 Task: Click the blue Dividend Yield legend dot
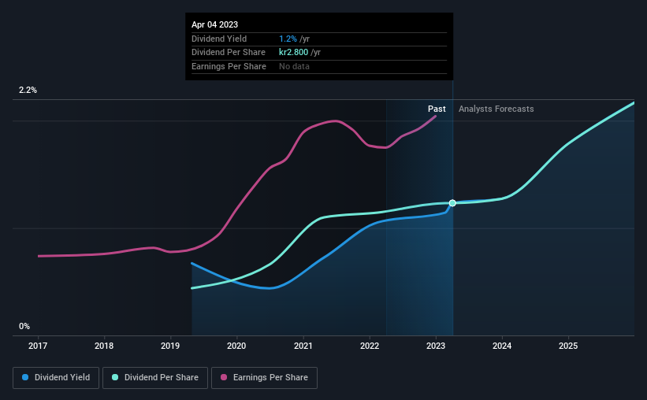(25, 377)
